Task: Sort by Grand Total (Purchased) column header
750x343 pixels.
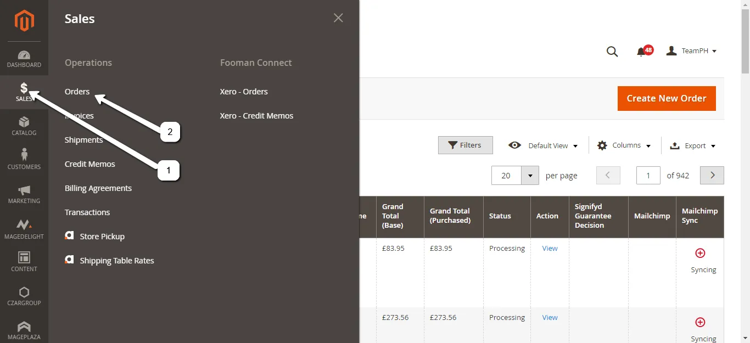Action: tap(454, 216)
